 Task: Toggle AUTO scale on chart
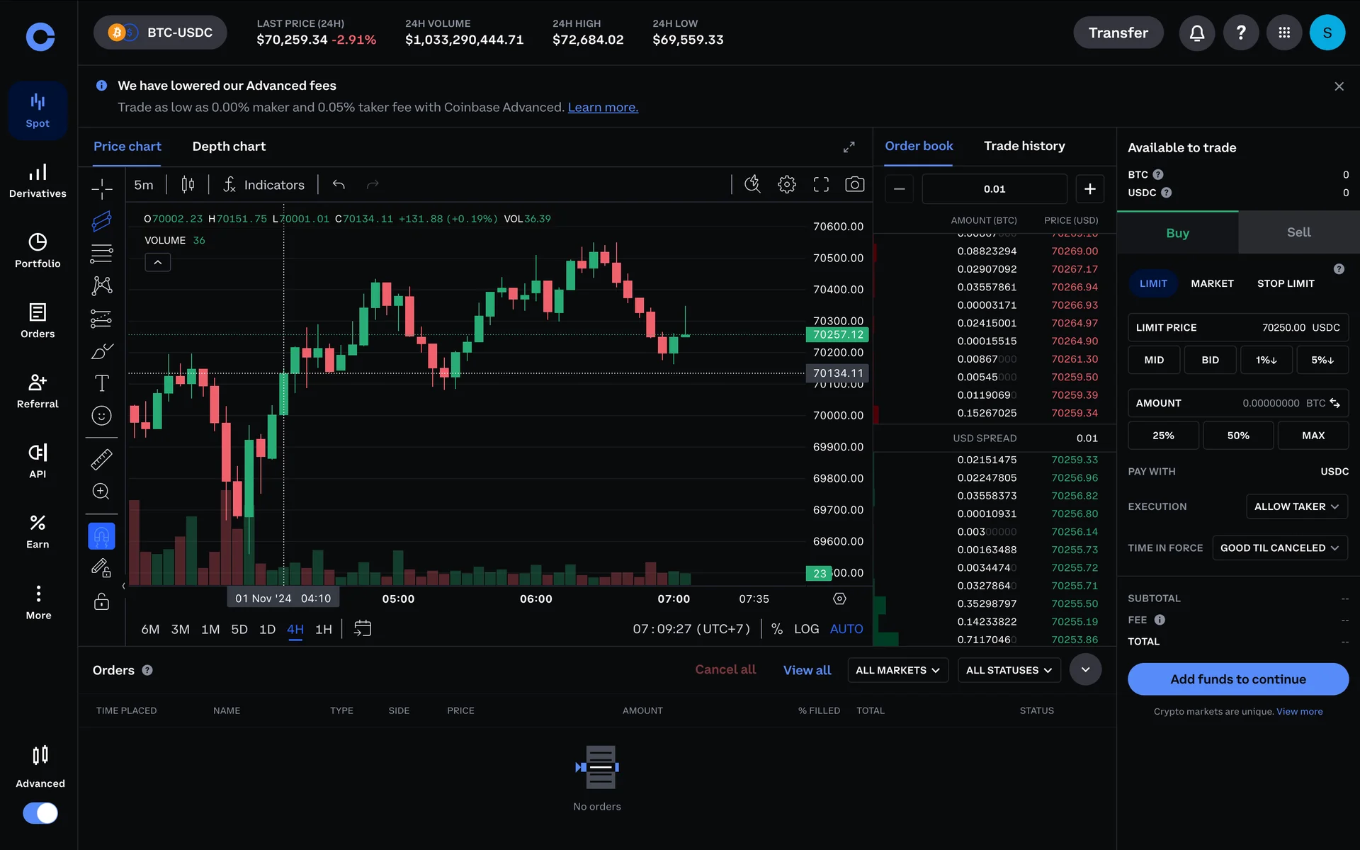846,629
